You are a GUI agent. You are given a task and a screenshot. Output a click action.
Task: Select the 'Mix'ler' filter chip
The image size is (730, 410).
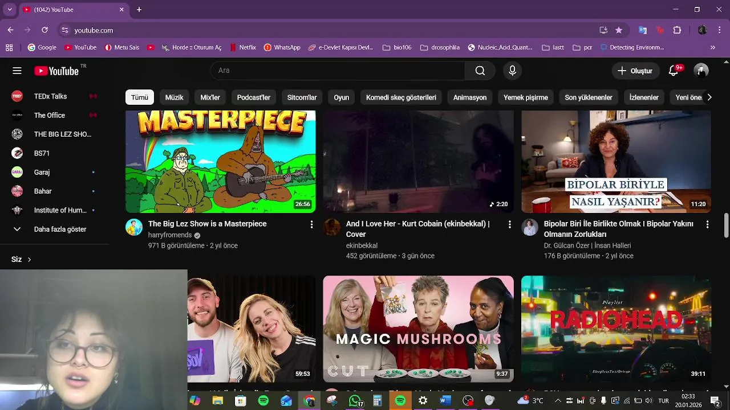[210, 97]
